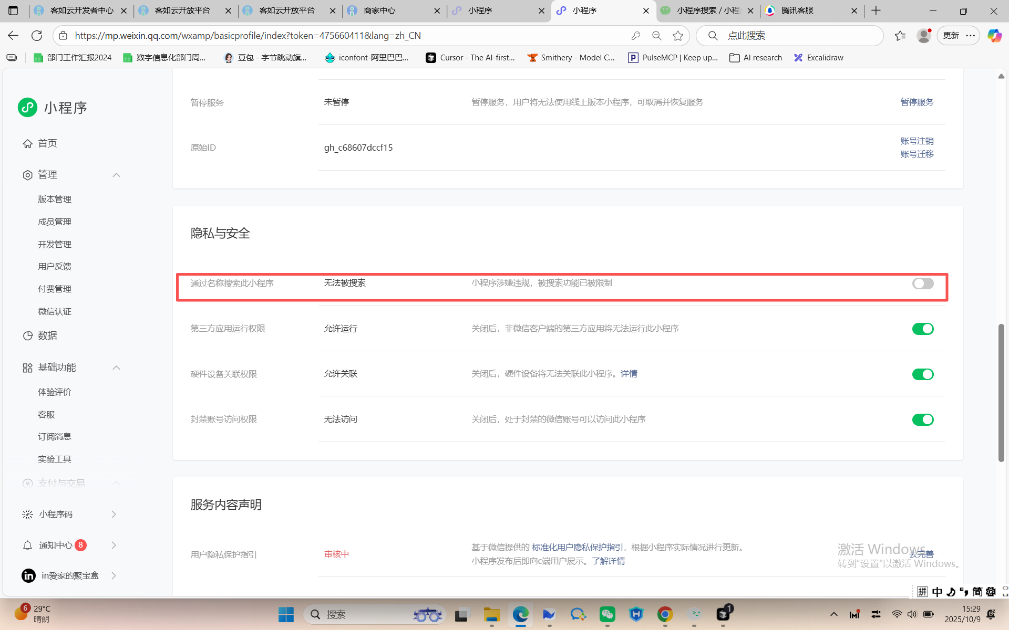
Task: Toggle 通过名称搜索此小程序 switch
Action: tap(922, 283)
